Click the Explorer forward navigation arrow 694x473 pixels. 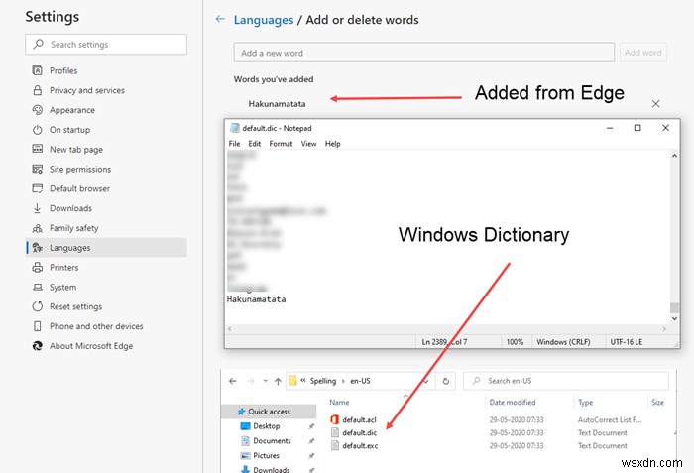251,381
